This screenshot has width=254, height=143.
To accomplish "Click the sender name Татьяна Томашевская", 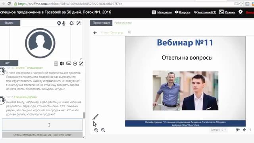I will point(28,68).
